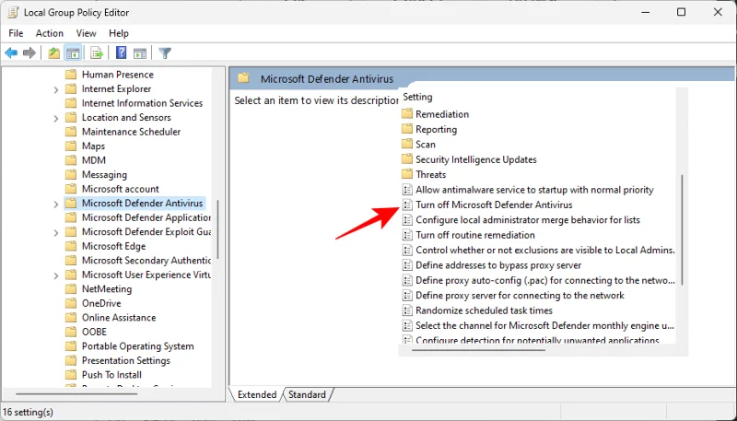Select Portable Operating System tree item
Screen dimensions: 737x421
click(137, 346)
